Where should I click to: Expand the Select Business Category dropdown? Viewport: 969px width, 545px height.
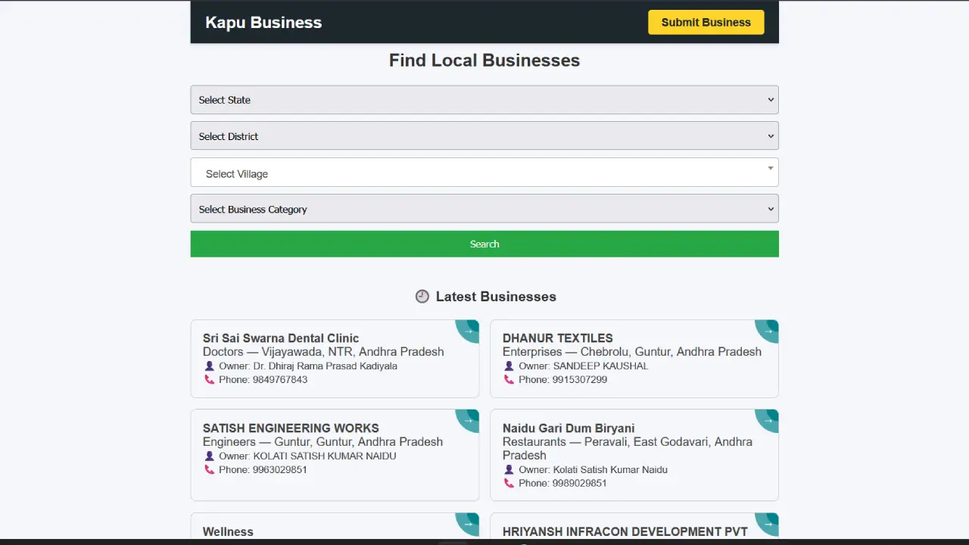(x=484, y=209)
